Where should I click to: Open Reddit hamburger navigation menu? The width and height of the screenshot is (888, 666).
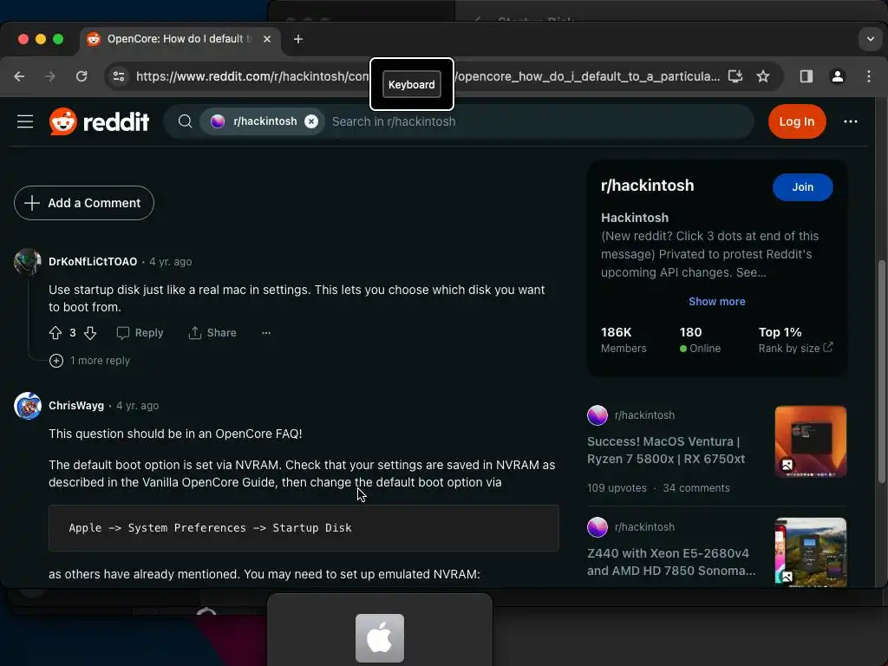25,121
